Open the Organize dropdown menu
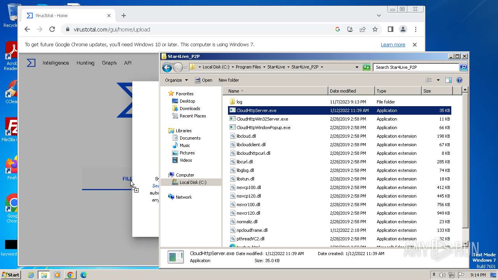 coord(176,80)
